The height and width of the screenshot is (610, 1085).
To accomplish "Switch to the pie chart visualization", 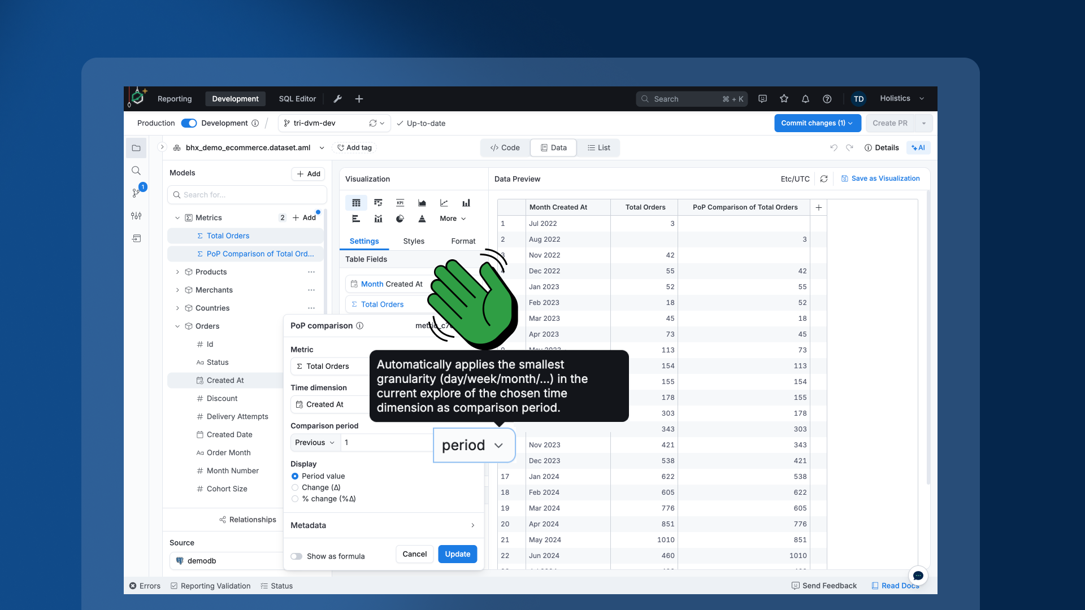I will 400,219.
